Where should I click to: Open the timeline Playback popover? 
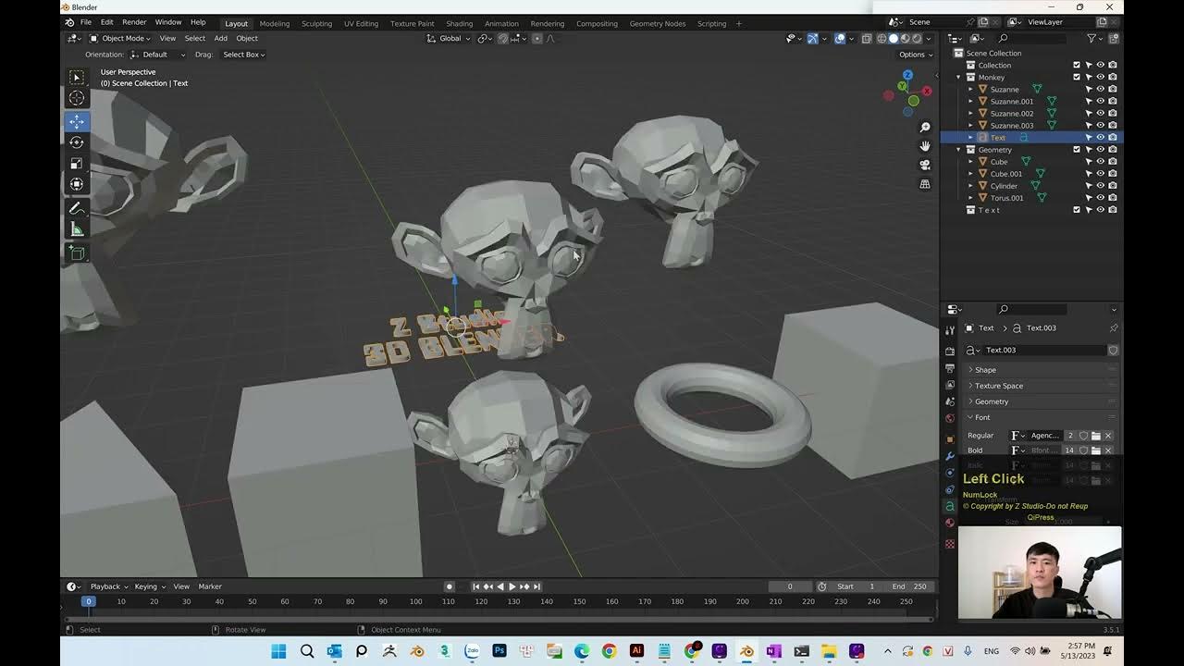pos(109,586)
